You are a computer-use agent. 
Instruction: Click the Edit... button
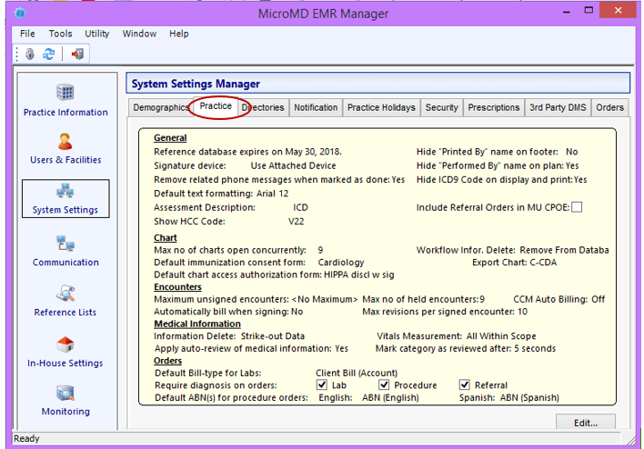586,423
